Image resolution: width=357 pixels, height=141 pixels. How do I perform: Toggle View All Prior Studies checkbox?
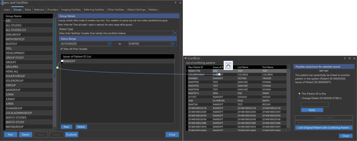62,49
